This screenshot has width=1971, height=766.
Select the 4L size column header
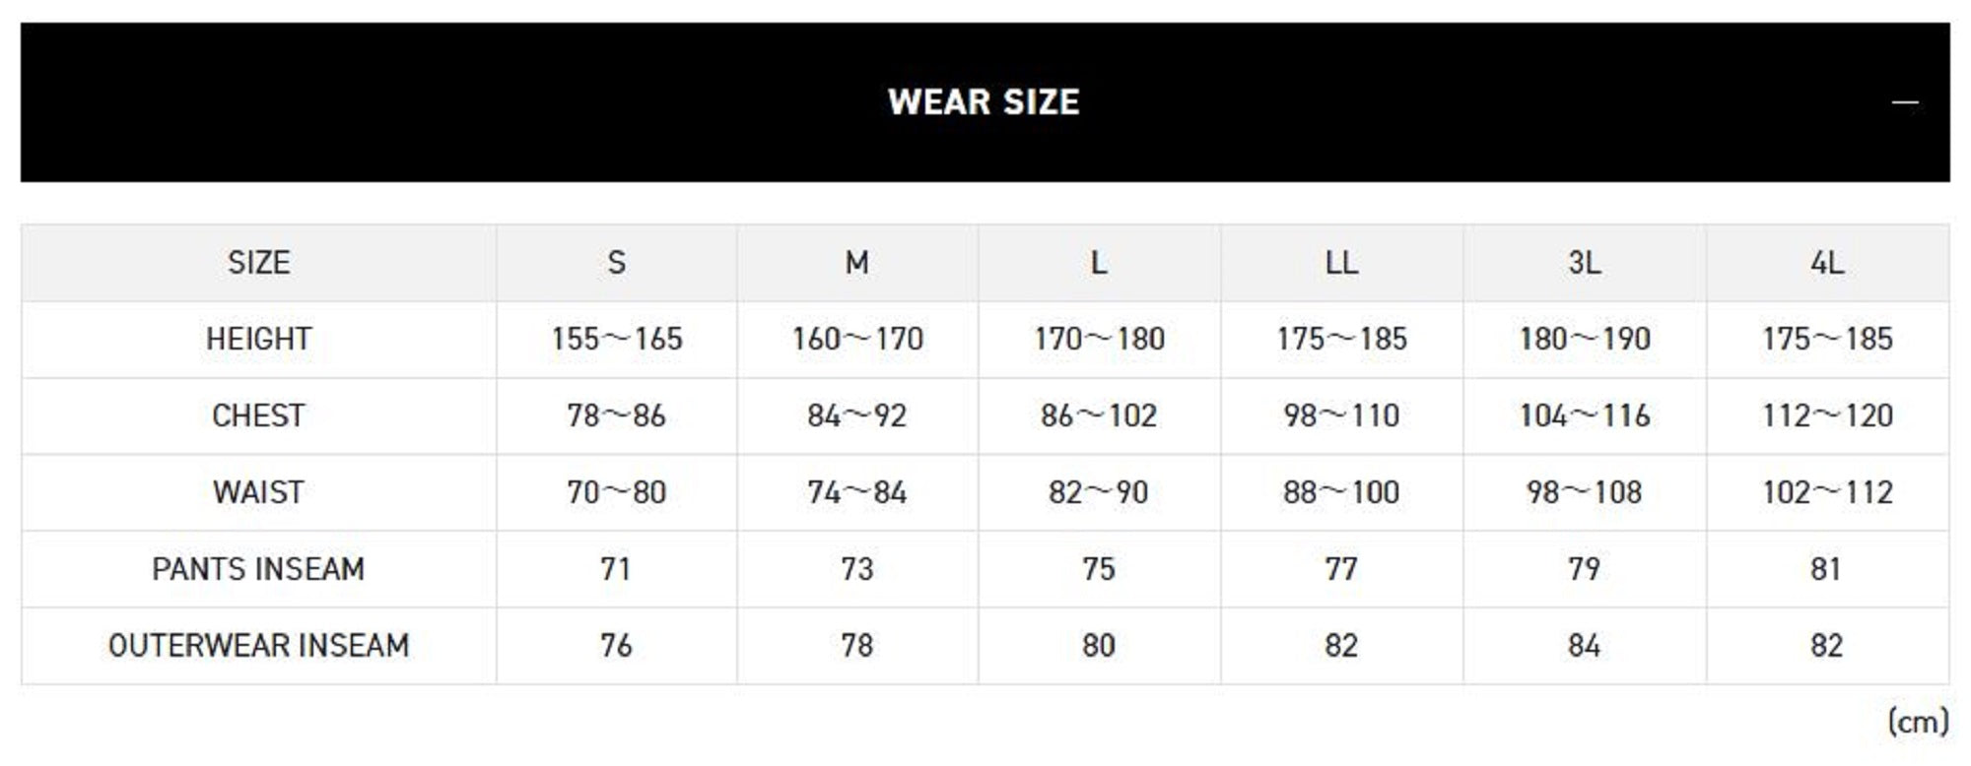(1826, 263)
